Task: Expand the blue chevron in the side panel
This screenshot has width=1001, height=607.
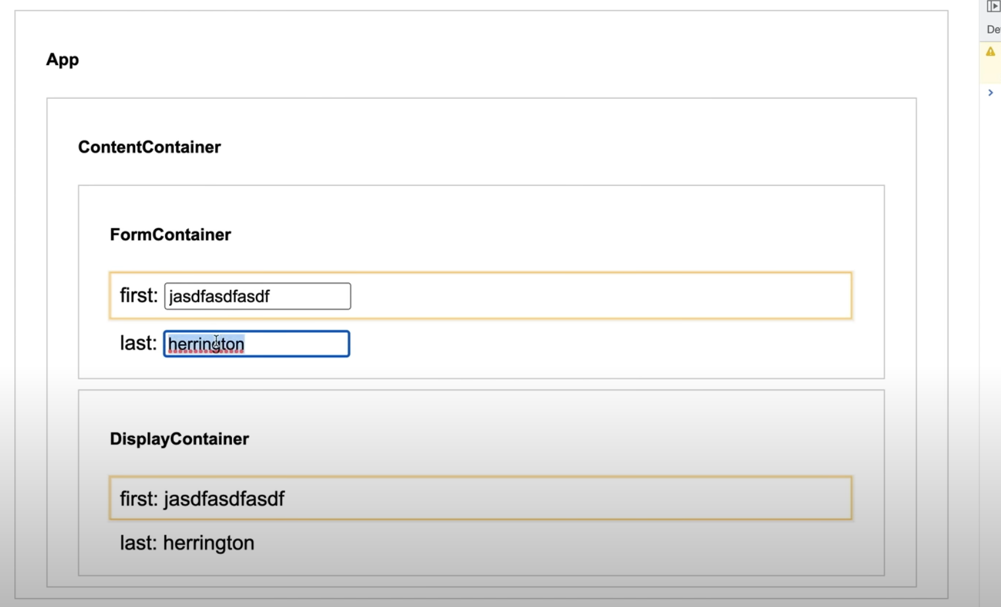Action: [x=991, y=93]
